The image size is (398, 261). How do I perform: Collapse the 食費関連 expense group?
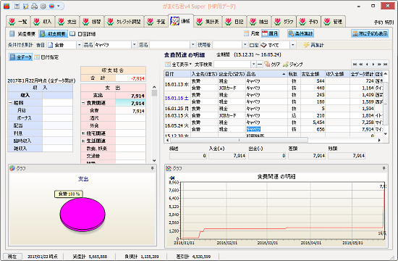tap(83, 103)
